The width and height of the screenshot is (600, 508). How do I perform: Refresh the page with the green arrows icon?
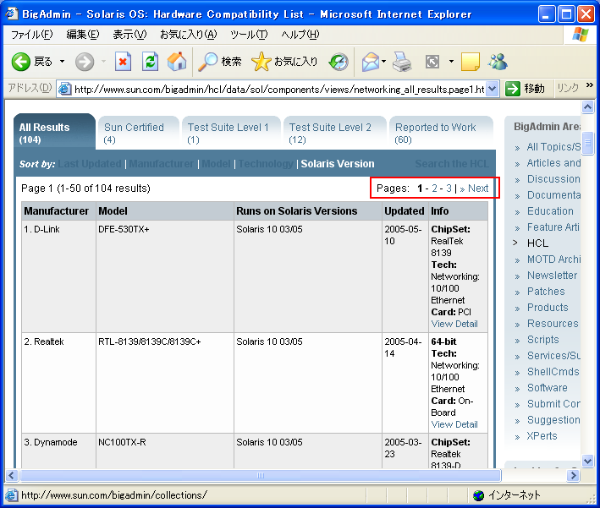pos(150,62)
